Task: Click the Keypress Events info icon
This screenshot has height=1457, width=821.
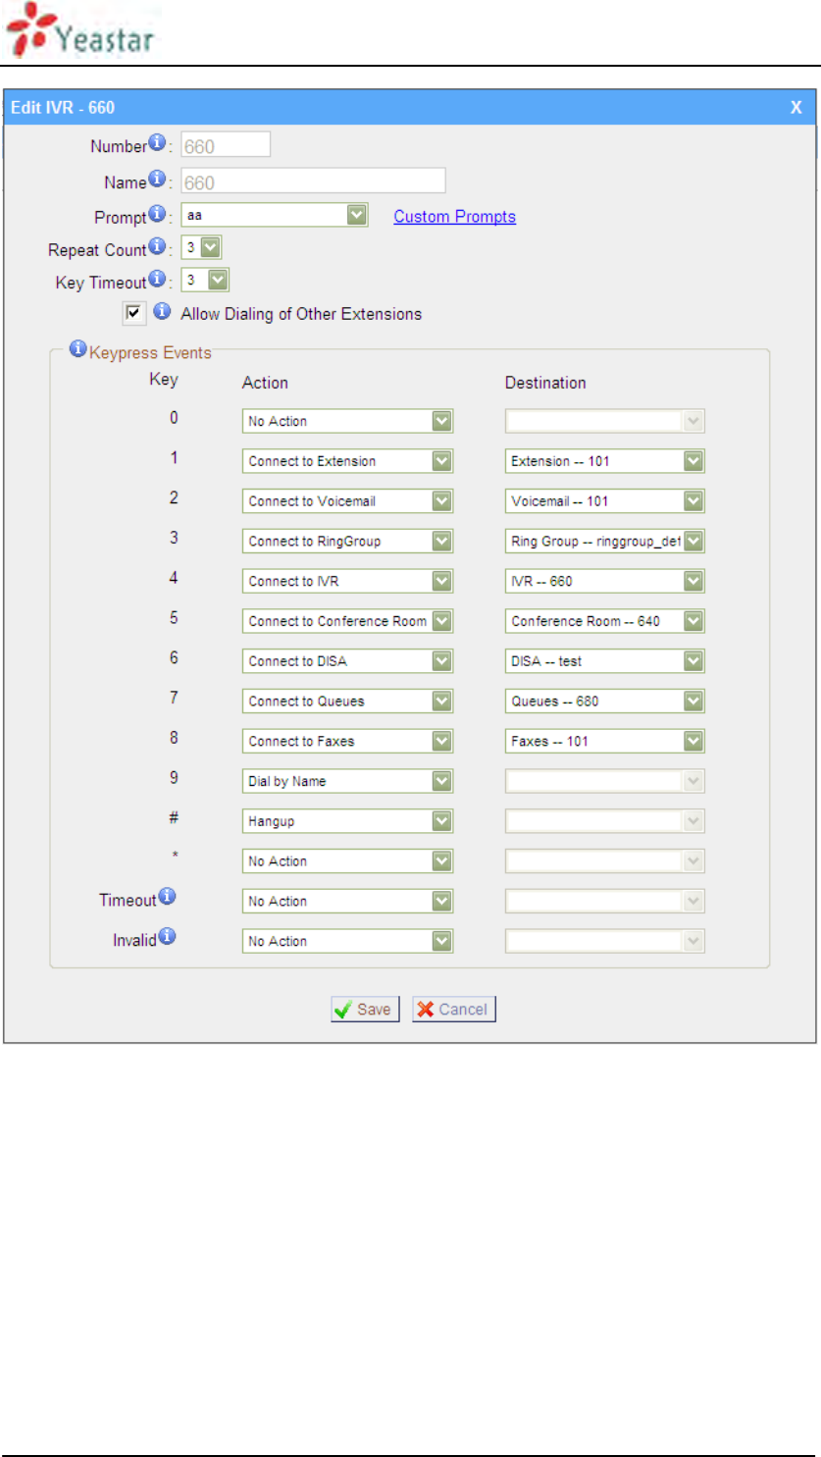Action: (77, 349)
